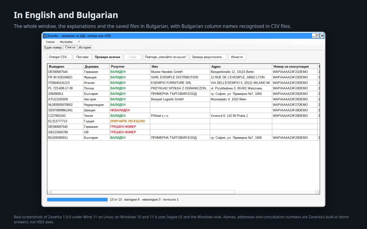Click the Beispiel Logistik GmbH cell

(180, 99)
